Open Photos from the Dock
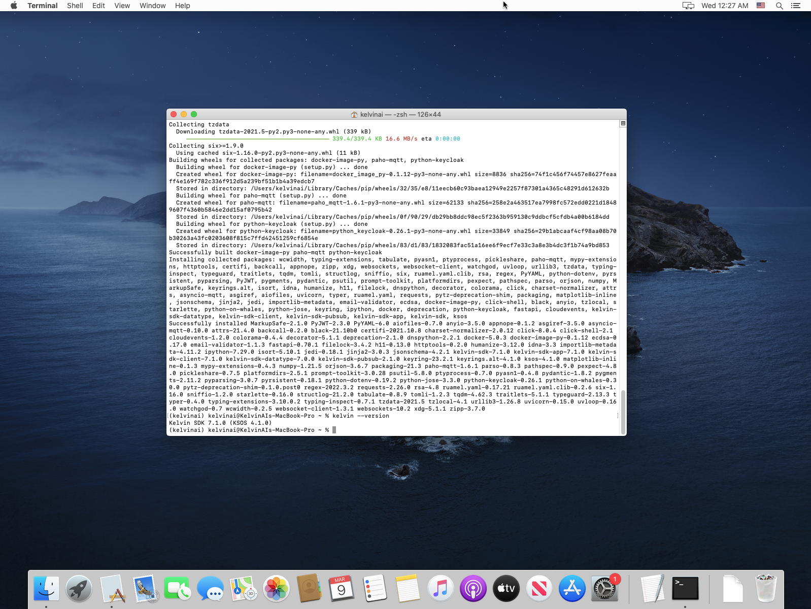The height and width of the screenshot is (609, 811). click(x=276, y=589)
